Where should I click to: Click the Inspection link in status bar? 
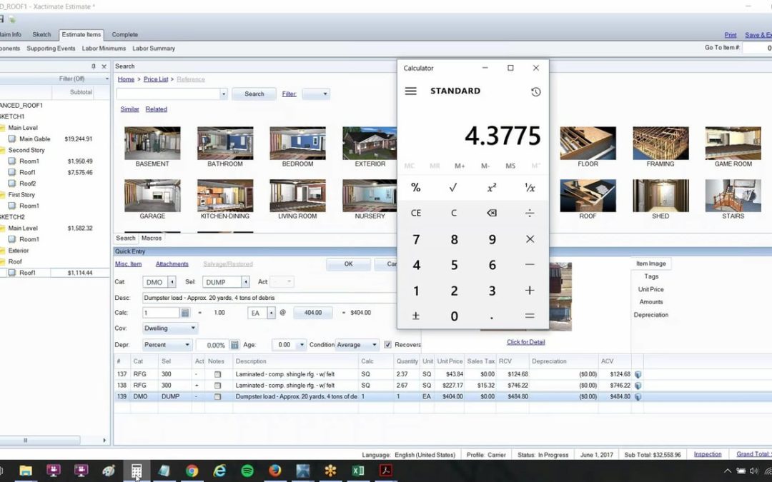[x=708, y=454]
